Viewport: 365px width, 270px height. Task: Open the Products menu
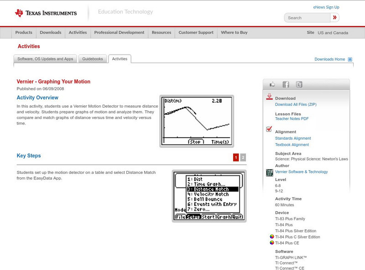click(24, 33)
